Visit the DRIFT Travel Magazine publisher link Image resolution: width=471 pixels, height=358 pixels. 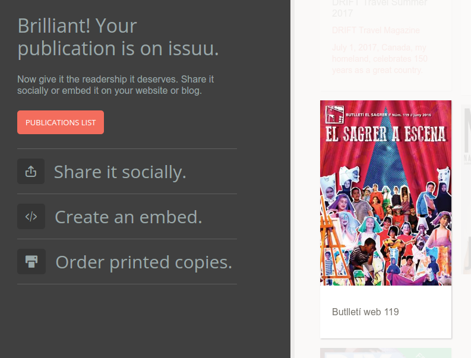coord(375,30)
